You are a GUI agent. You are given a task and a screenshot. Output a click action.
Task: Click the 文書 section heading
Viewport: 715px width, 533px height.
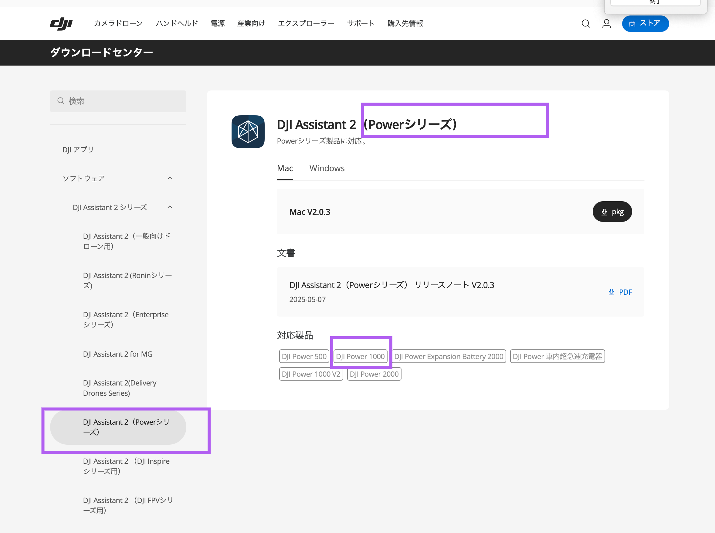(x=286, y=253)
